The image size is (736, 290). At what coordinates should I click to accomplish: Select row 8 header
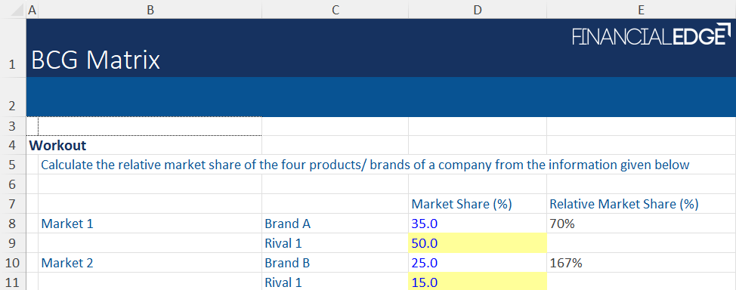[x=13, y=224]
